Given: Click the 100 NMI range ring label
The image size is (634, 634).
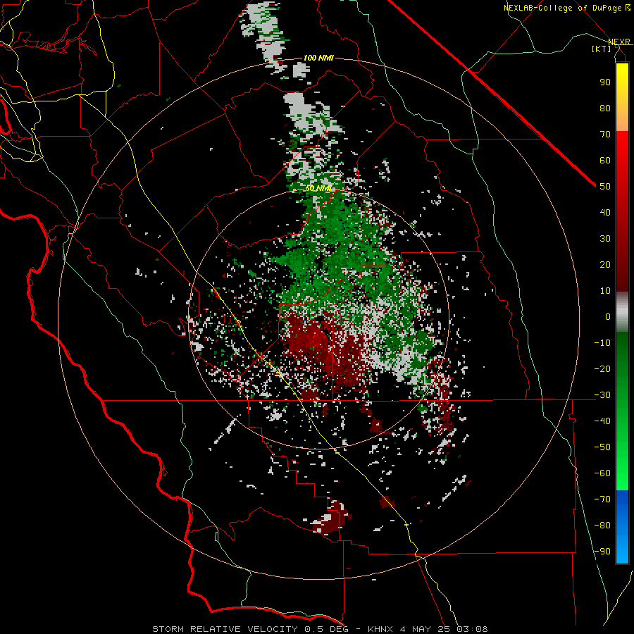Looking at the screenshot, I should click(x=318, y=58).
